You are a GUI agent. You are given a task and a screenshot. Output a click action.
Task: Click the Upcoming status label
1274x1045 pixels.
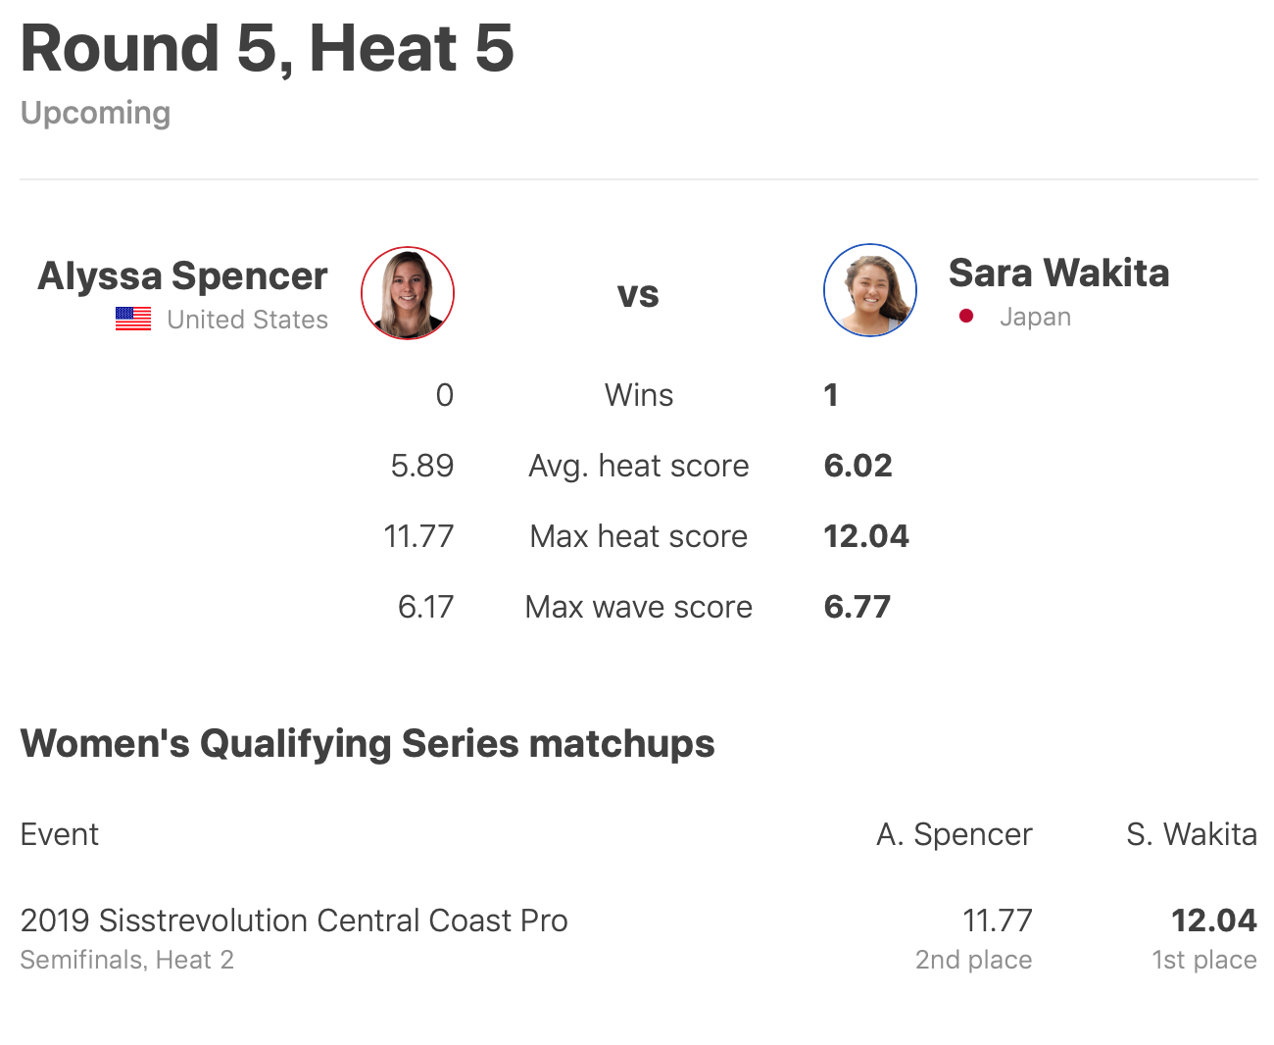[96, 113]
